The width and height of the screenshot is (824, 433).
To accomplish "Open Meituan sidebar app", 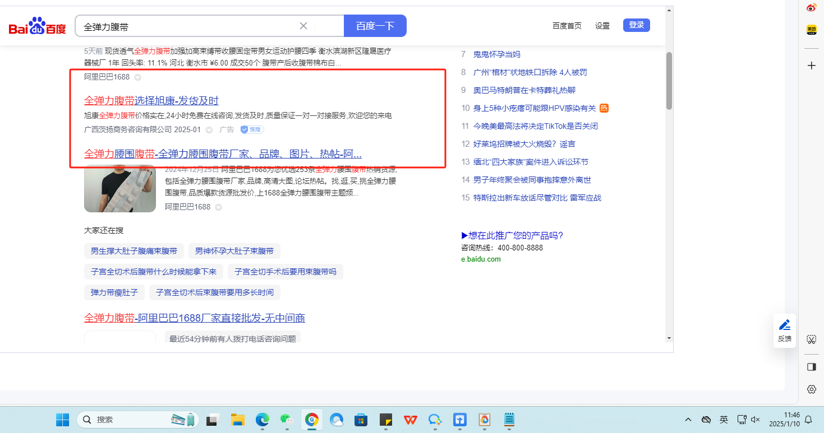I will 811,30.
